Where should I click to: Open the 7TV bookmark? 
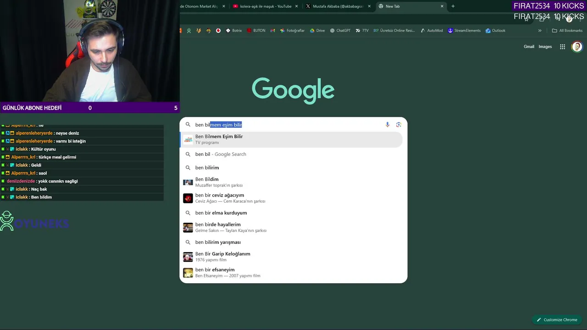coord(362,31)
